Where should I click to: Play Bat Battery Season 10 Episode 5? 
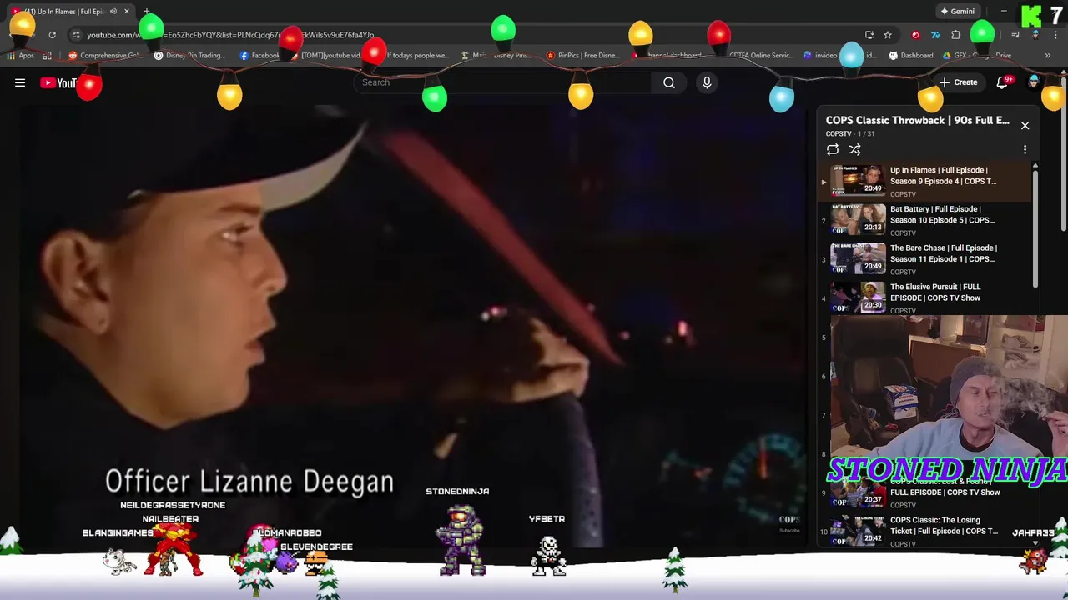click(942, 214)
